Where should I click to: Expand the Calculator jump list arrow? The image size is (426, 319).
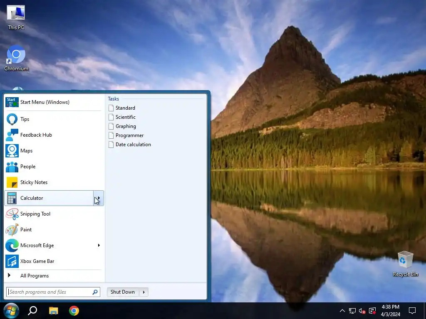point(99,198)
